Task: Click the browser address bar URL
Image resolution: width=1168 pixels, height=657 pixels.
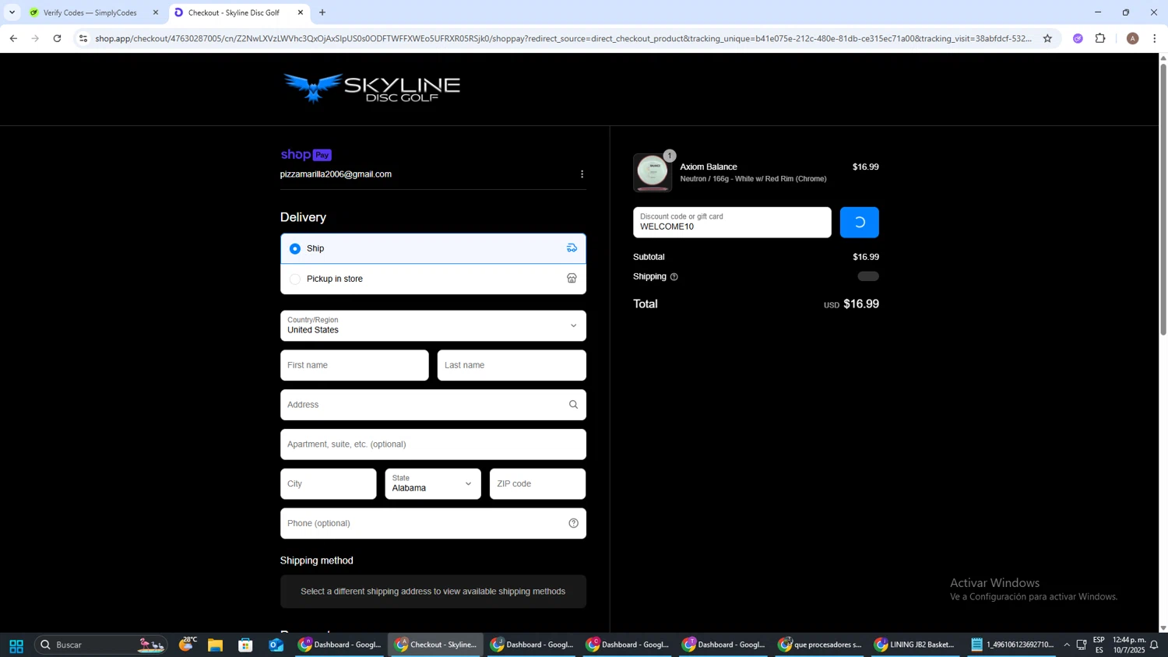Action: (564, 38)
